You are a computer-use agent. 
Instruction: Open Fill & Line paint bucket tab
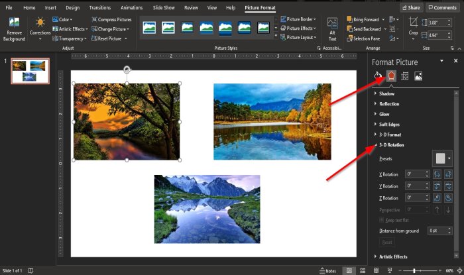378,76
